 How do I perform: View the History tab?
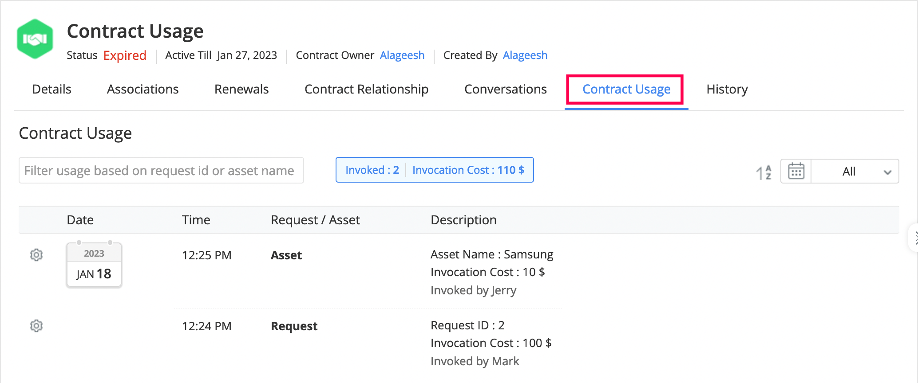click(727, 89)
